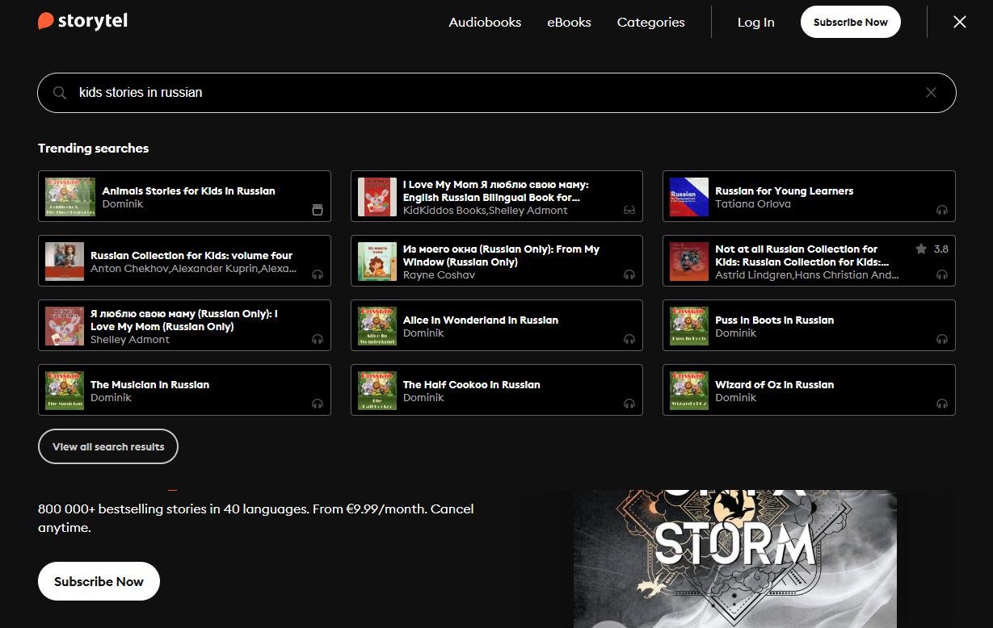Click the headphones icon on Not at all Russian Collection

pos(941,274)
